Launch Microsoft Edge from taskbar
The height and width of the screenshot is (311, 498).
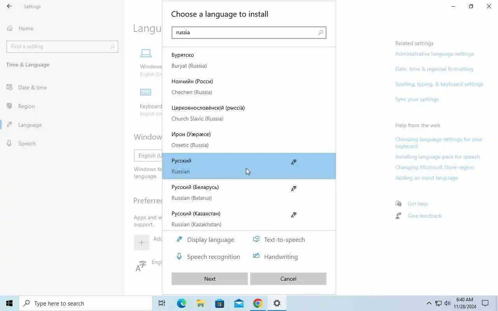click(x=181, y=303)
